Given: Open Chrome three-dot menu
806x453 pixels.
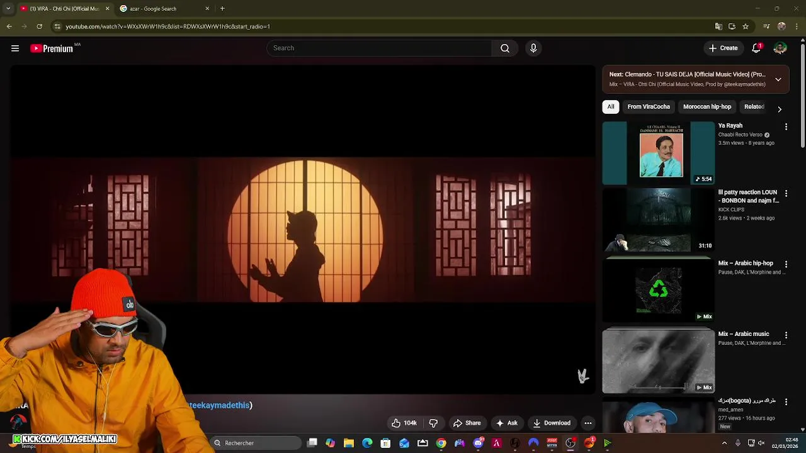Looking at the screenshot, I should 797,26.
